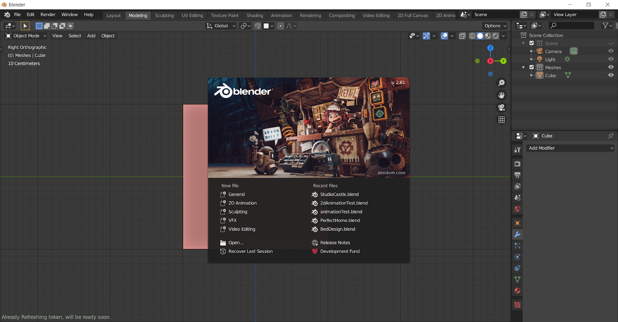Open the Particles properties tab
This screenshot has height=322, width=618.
coord(517,246)
